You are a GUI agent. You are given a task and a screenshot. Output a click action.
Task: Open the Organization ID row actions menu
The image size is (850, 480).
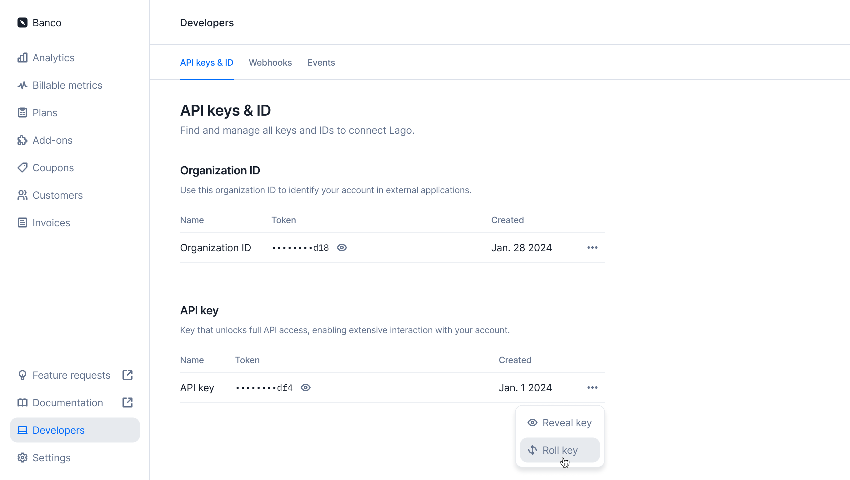point(592,247)
